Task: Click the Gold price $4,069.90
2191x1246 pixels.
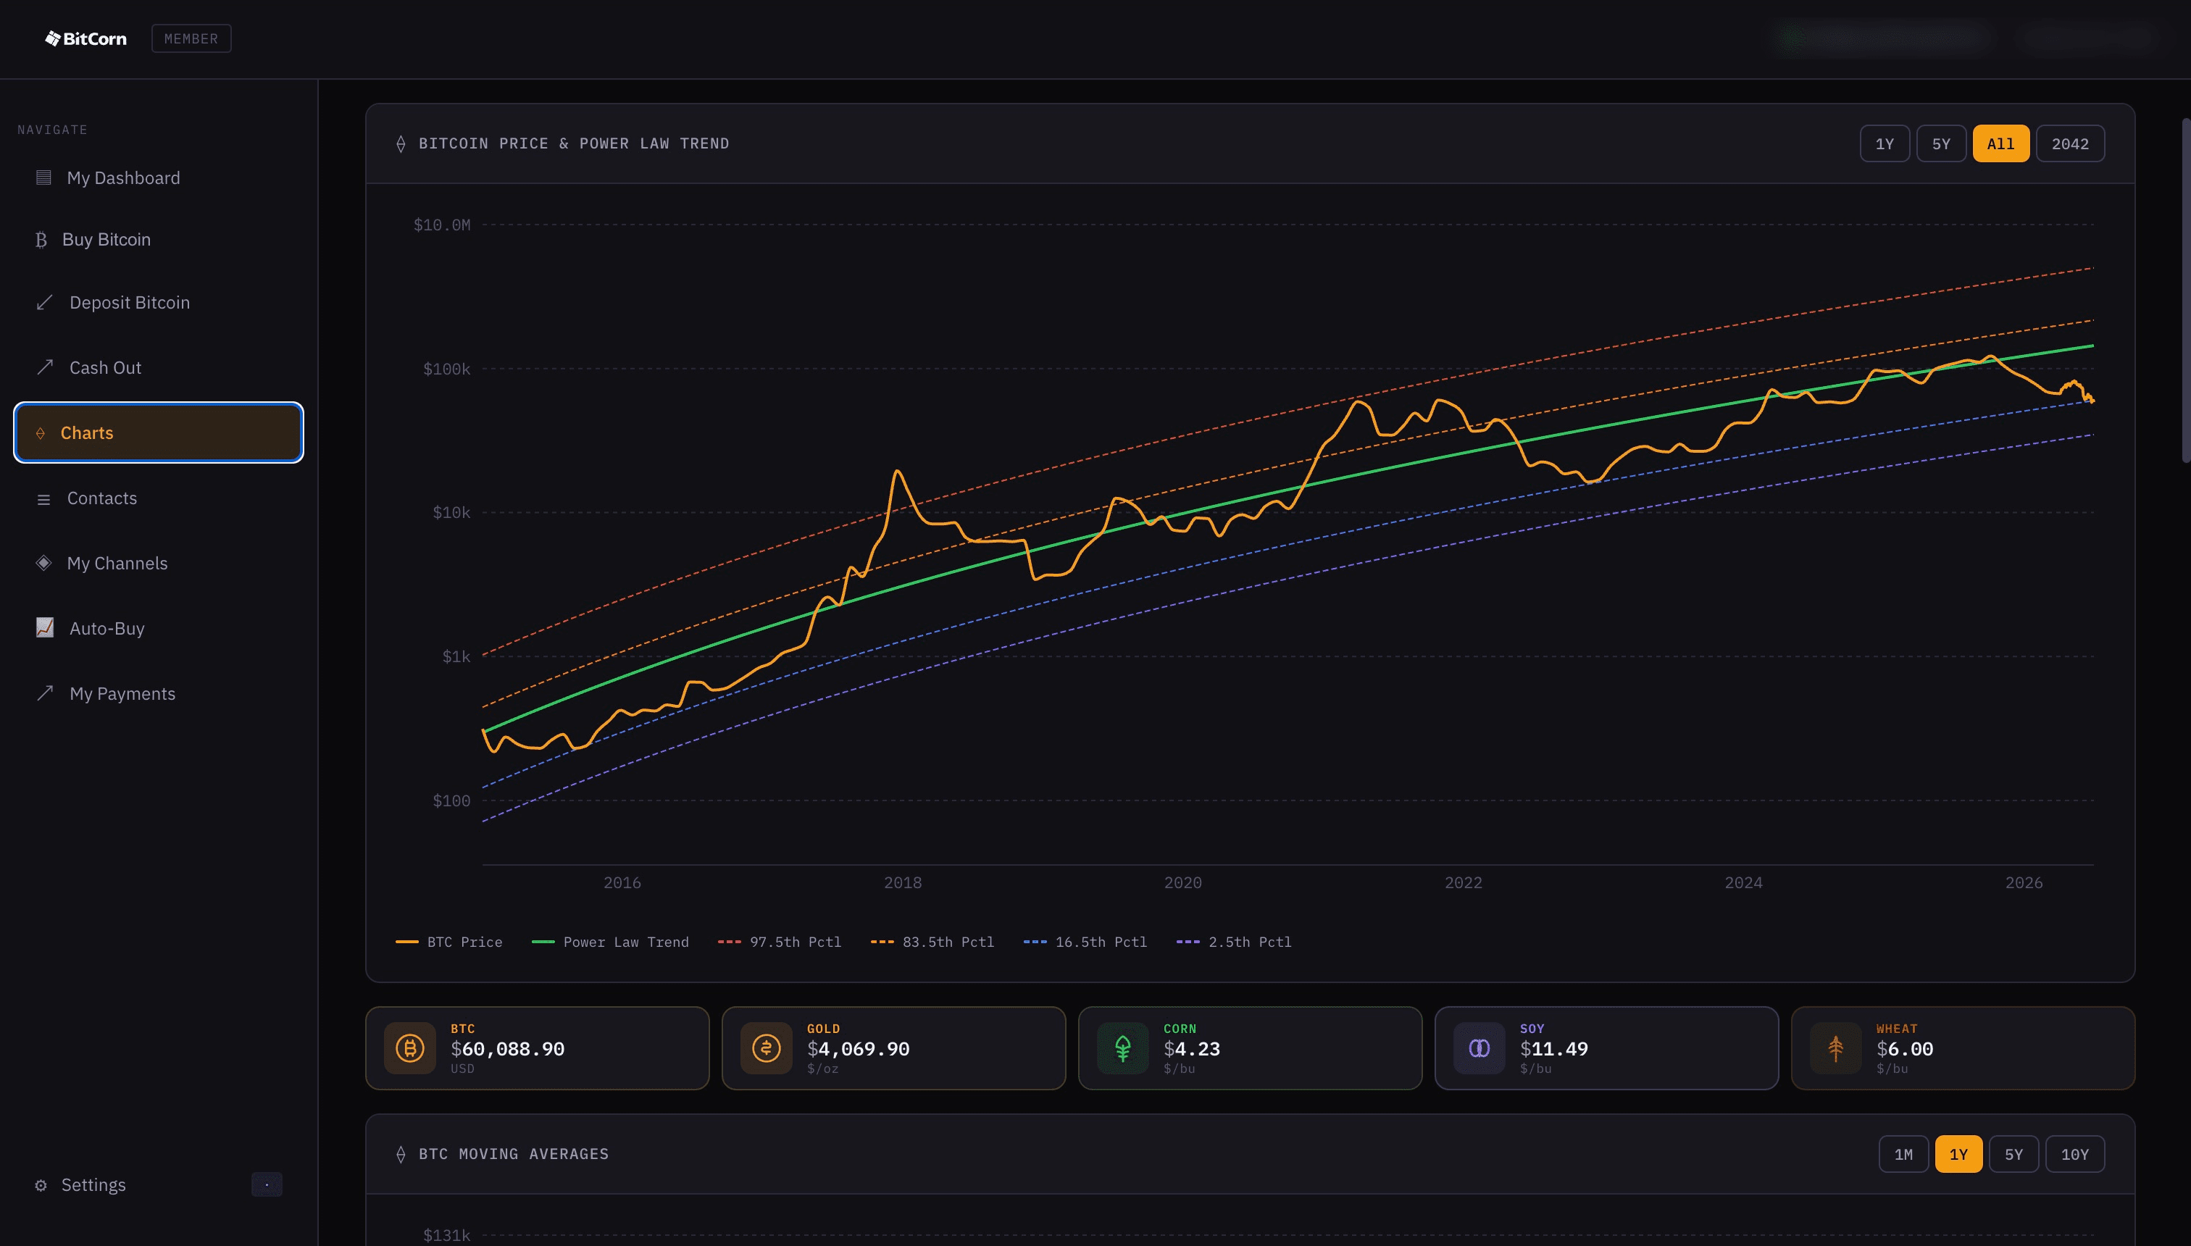Action: click(859, 1049)
